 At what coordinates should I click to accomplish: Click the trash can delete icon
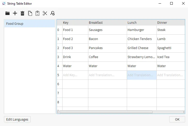[x=22, y=13]
